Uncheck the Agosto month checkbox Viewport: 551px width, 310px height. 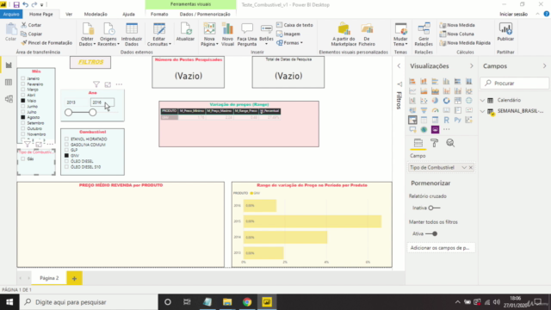point(23,117)
